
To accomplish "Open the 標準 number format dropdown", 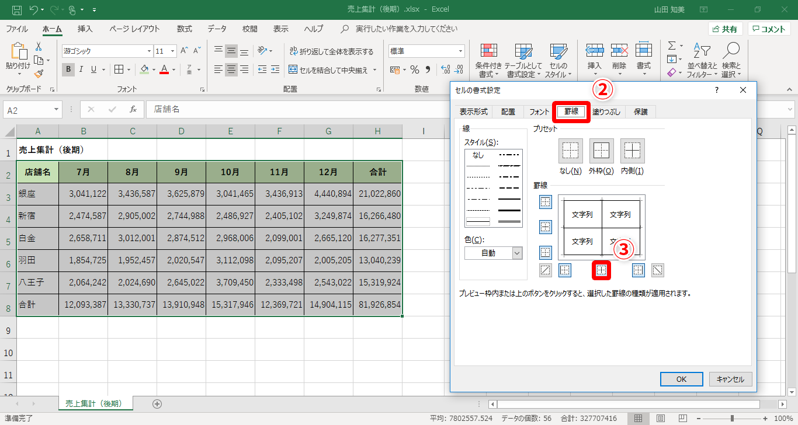I will (x=460, y=51).
